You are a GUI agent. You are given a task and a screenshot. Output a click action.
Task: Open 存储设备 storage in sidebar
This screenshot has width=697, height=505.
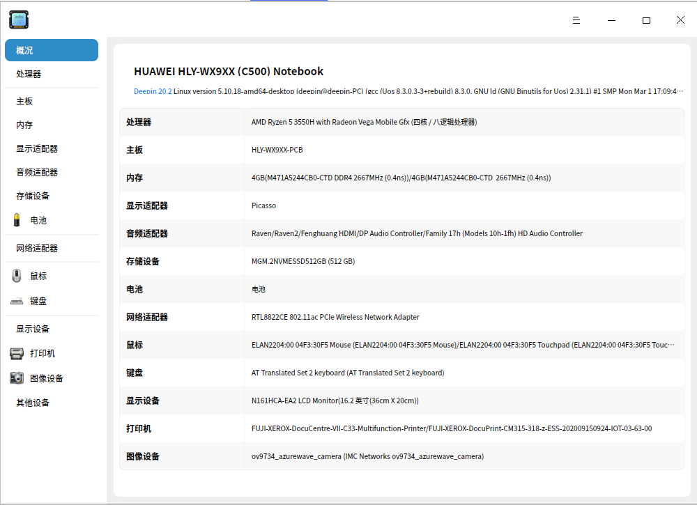pyautogui.click(x=33, y=196)
